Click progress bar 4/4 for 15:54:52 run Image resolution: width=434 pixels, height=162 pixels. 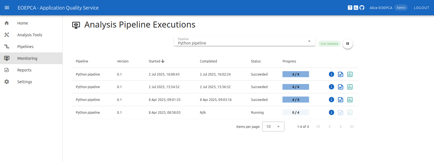[296, 87]
